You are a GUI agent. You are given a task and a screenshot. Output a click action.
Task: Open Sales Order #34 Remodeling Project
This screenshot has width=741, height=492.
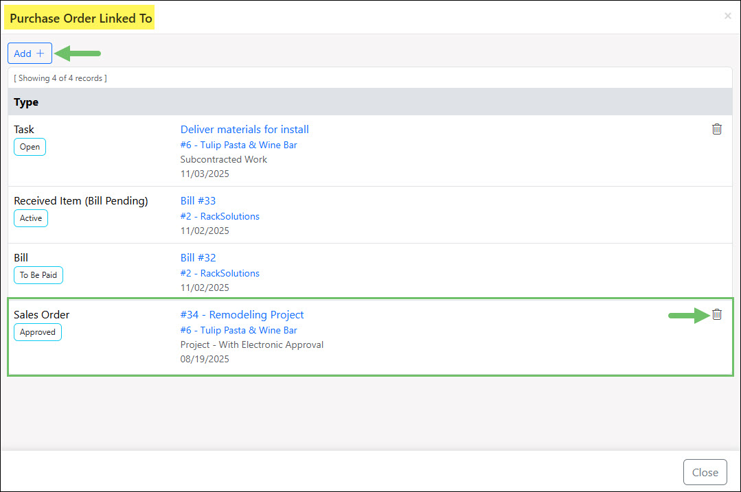242,314
